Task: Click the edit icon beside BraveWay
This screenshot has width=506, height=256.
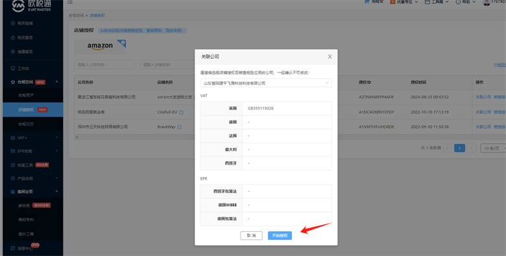Action: (180, 127)
